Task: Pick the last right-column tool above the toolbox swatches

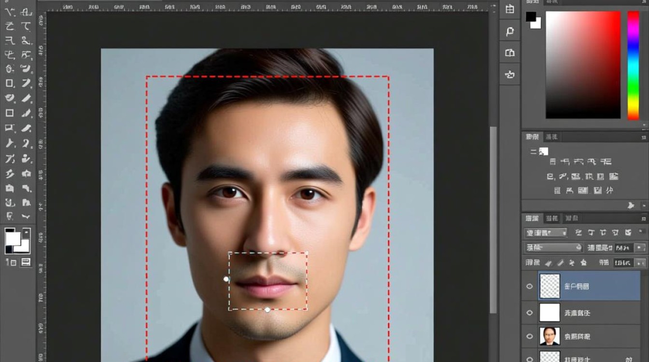Action: [26, 216]
